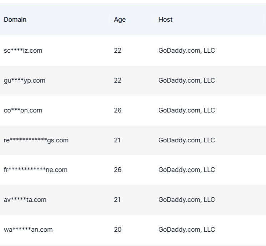The width and height of the screenshot is (266, 246).
Task: Click GoDaddy host for wa******an.com
Action: click(x=186, y=230)
